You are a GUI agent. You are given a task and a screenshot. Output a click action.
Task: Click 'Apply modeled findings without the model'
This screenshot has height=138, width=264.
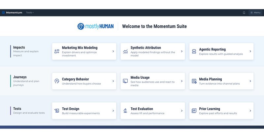tap(153, 54)
